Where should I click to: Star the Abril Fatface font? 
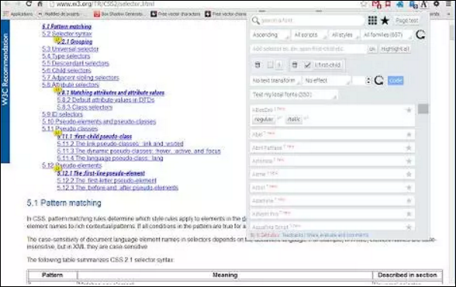pos(409,147)
